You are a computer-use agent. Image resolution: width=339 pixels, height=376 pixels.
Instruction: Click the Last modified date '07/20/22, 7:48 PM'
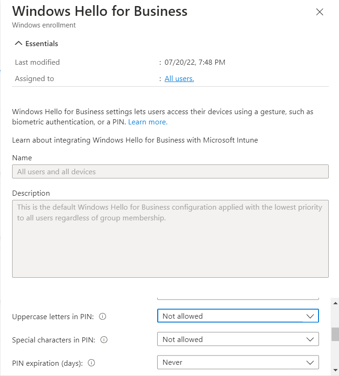195,62
